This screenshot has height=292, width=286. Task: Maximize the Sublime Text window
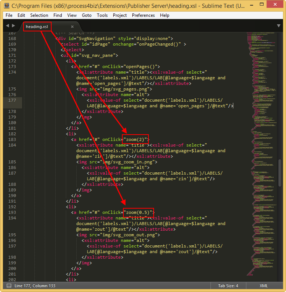click(262, 4)
